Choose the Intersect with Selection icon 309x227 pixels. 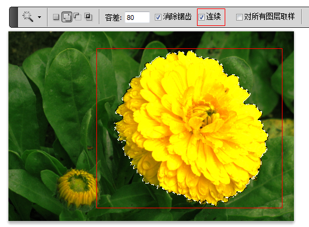tap(89, 17)
